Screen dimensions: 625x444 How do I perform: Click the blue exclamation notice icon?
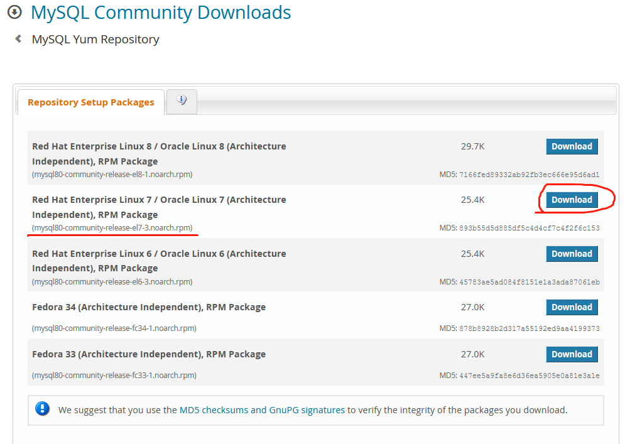click(x=42, y=409)
